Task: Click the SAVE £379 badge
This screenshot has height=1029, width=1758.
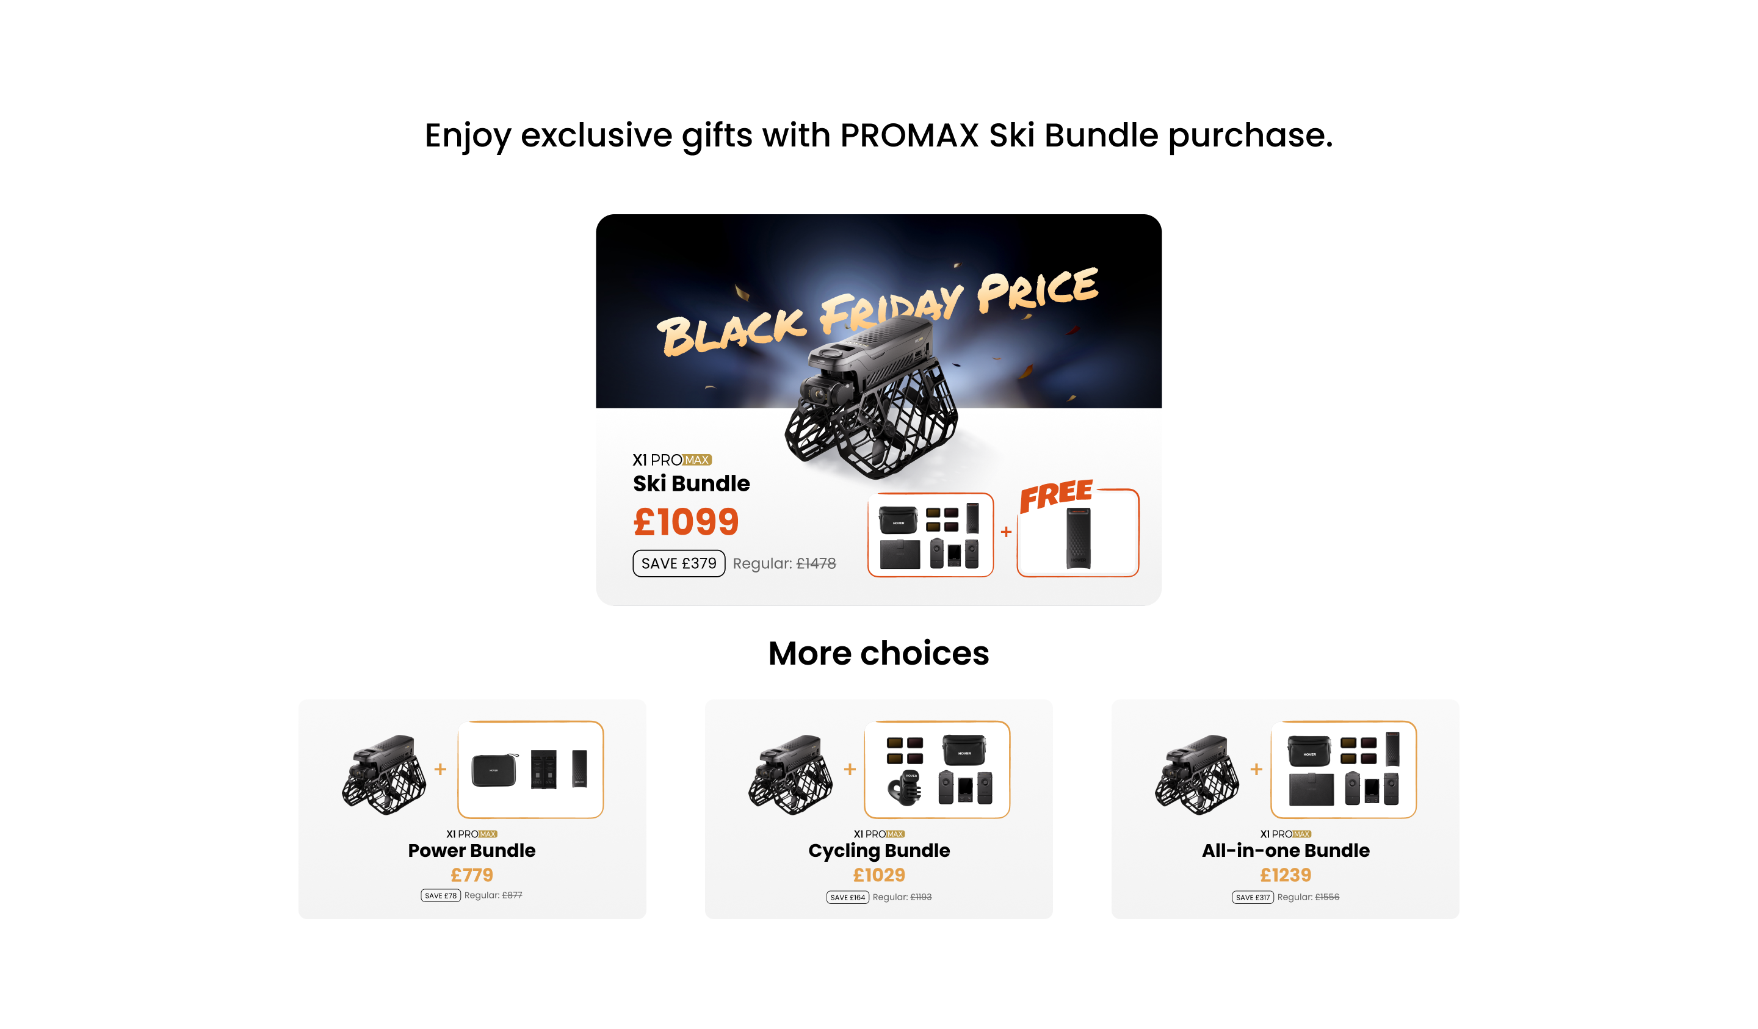Action: tap(678, 564)
